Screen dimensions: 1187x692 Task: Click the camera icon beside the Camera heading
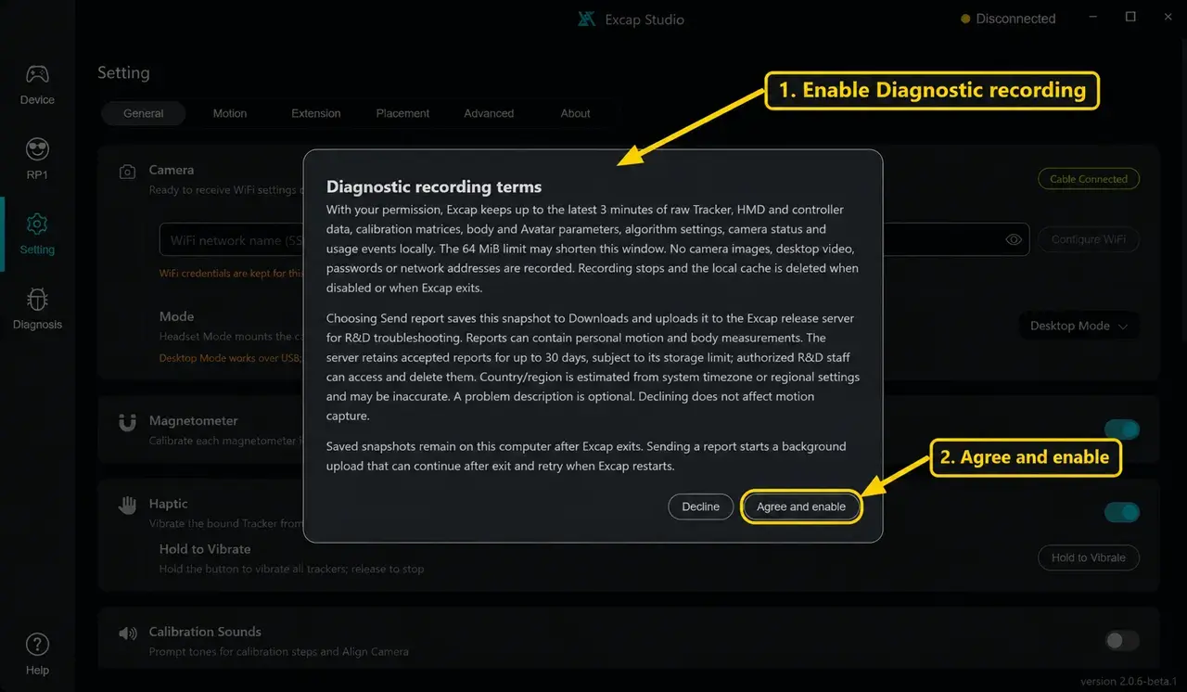click(x=127, y=172)
